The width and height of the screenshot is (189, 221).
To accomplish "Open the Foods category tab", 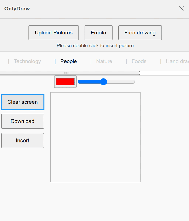I will coord(139,61).
